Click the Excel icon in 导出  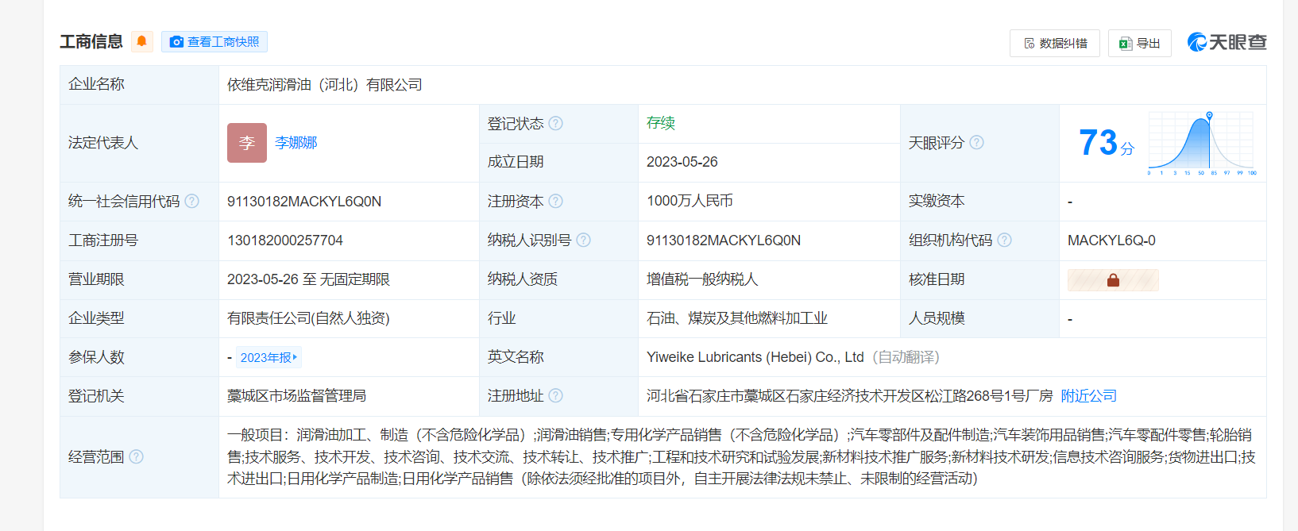pyautogui.click(x=1125, y=43)
